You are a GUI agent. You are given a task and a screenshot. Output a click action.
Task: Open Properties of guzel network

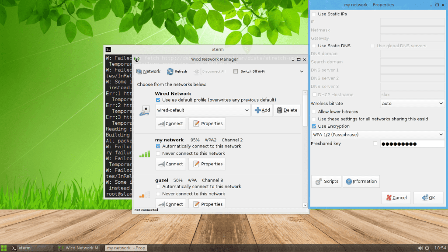[x=208, y=203]
